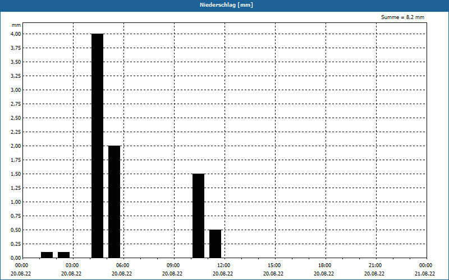Select the 20.08.22 date under 12:00
Screen dimensions: 449x280
pyautogui.click(x=223, y=273)
